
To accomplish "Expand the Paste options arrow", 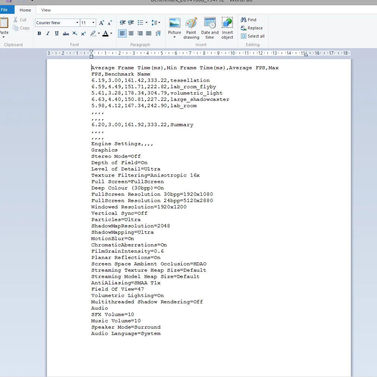I will [3, 37].
